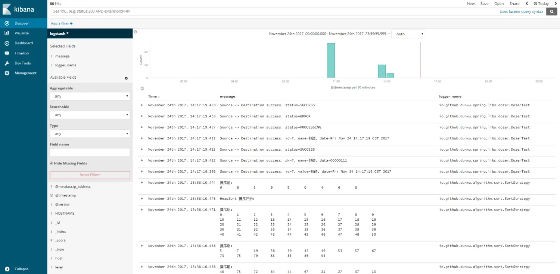The width and height of the screenshot is (560, 274).
Task: Click the Save menu item
Action: click(x=484, y=4)
